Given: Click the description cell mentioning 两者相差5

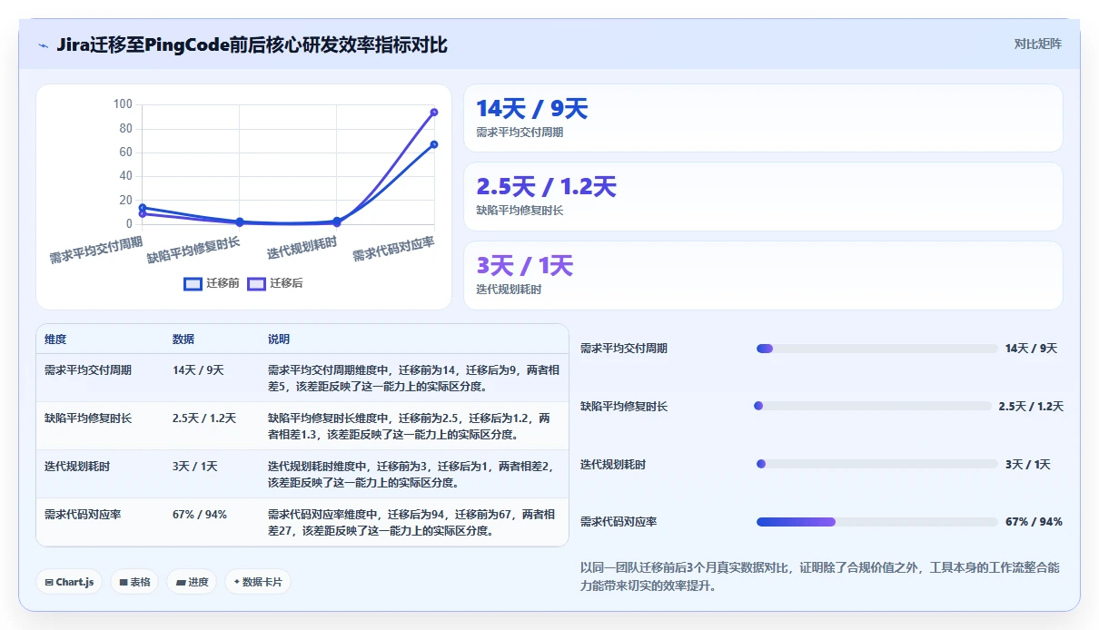Looking at the screenshot, I should coord(413,378).
